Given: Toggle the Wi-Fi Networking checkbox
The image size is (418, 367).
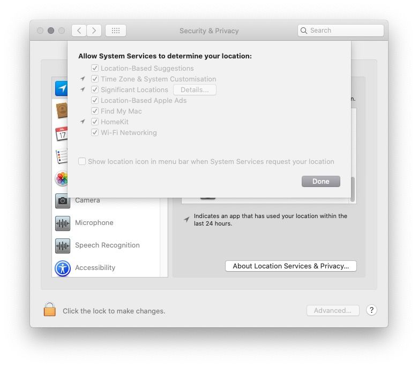Looking at the screenshot, I should pos(95,132).
